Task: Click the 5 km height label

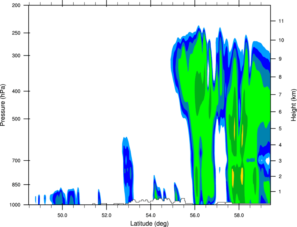Action: coord(280,129)
